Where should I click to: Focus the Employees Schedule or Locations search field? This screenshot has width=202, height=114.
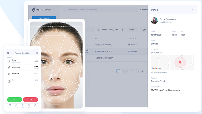tap(100, 10)
